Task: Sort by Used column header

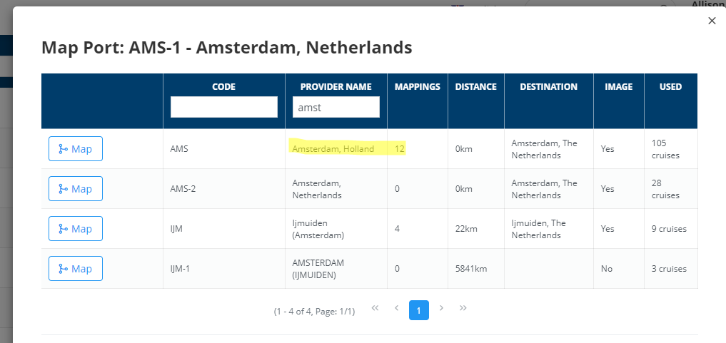Action: (x=670, y=87)
